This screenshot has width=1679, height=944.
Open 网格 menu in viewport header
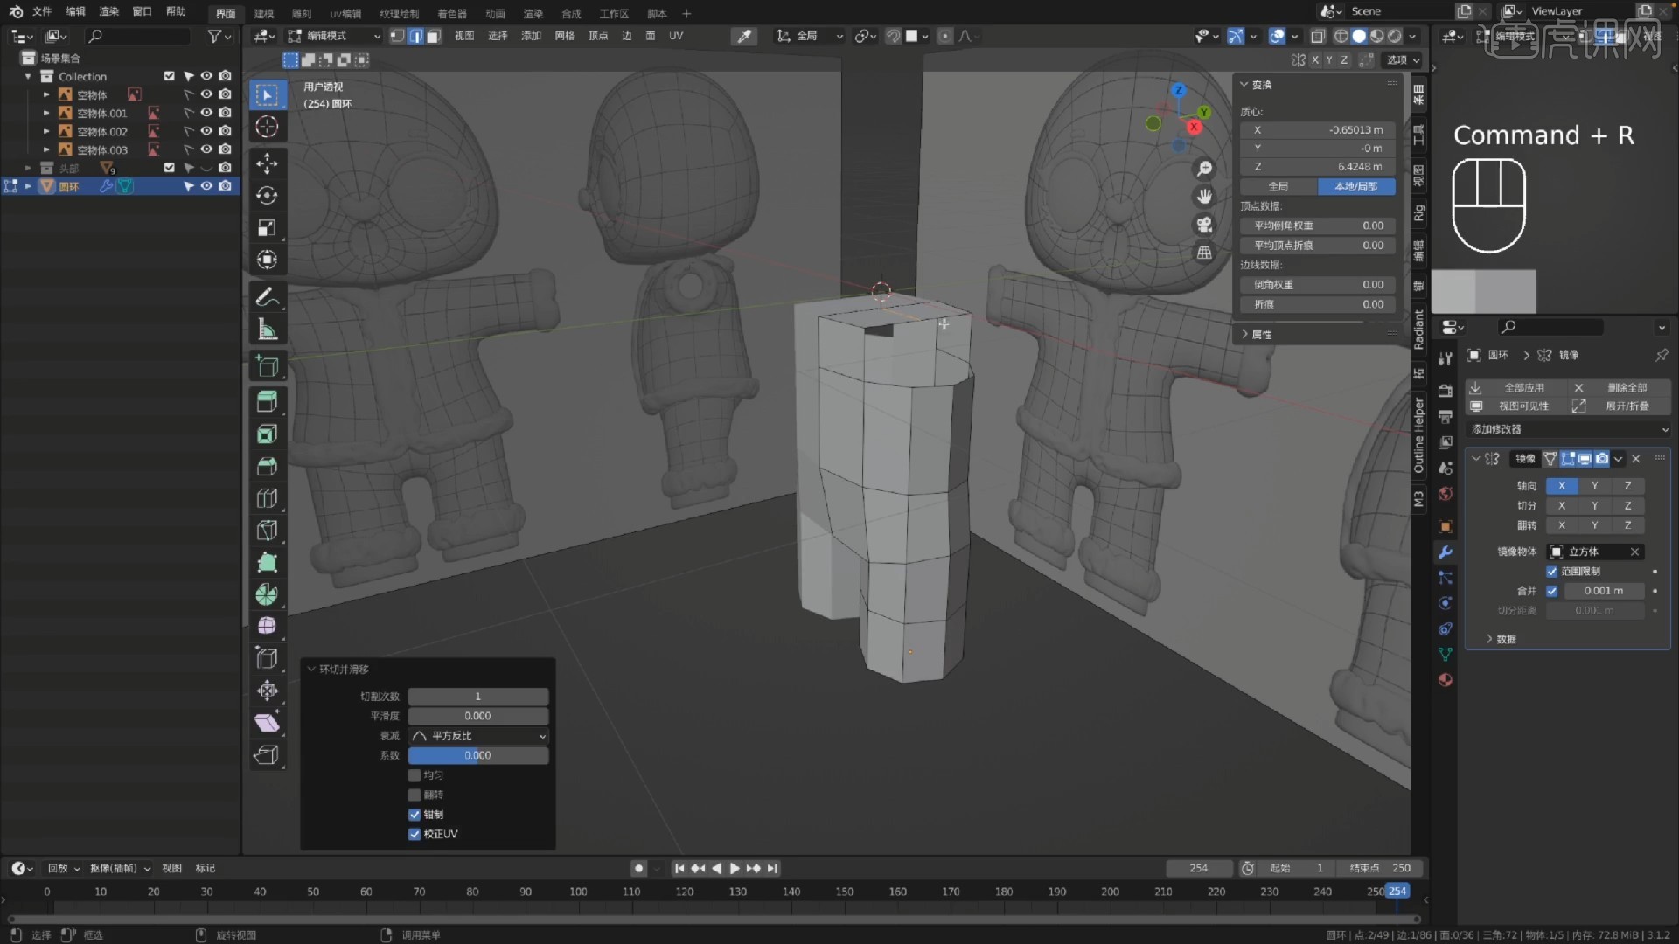tap(565, 36)
